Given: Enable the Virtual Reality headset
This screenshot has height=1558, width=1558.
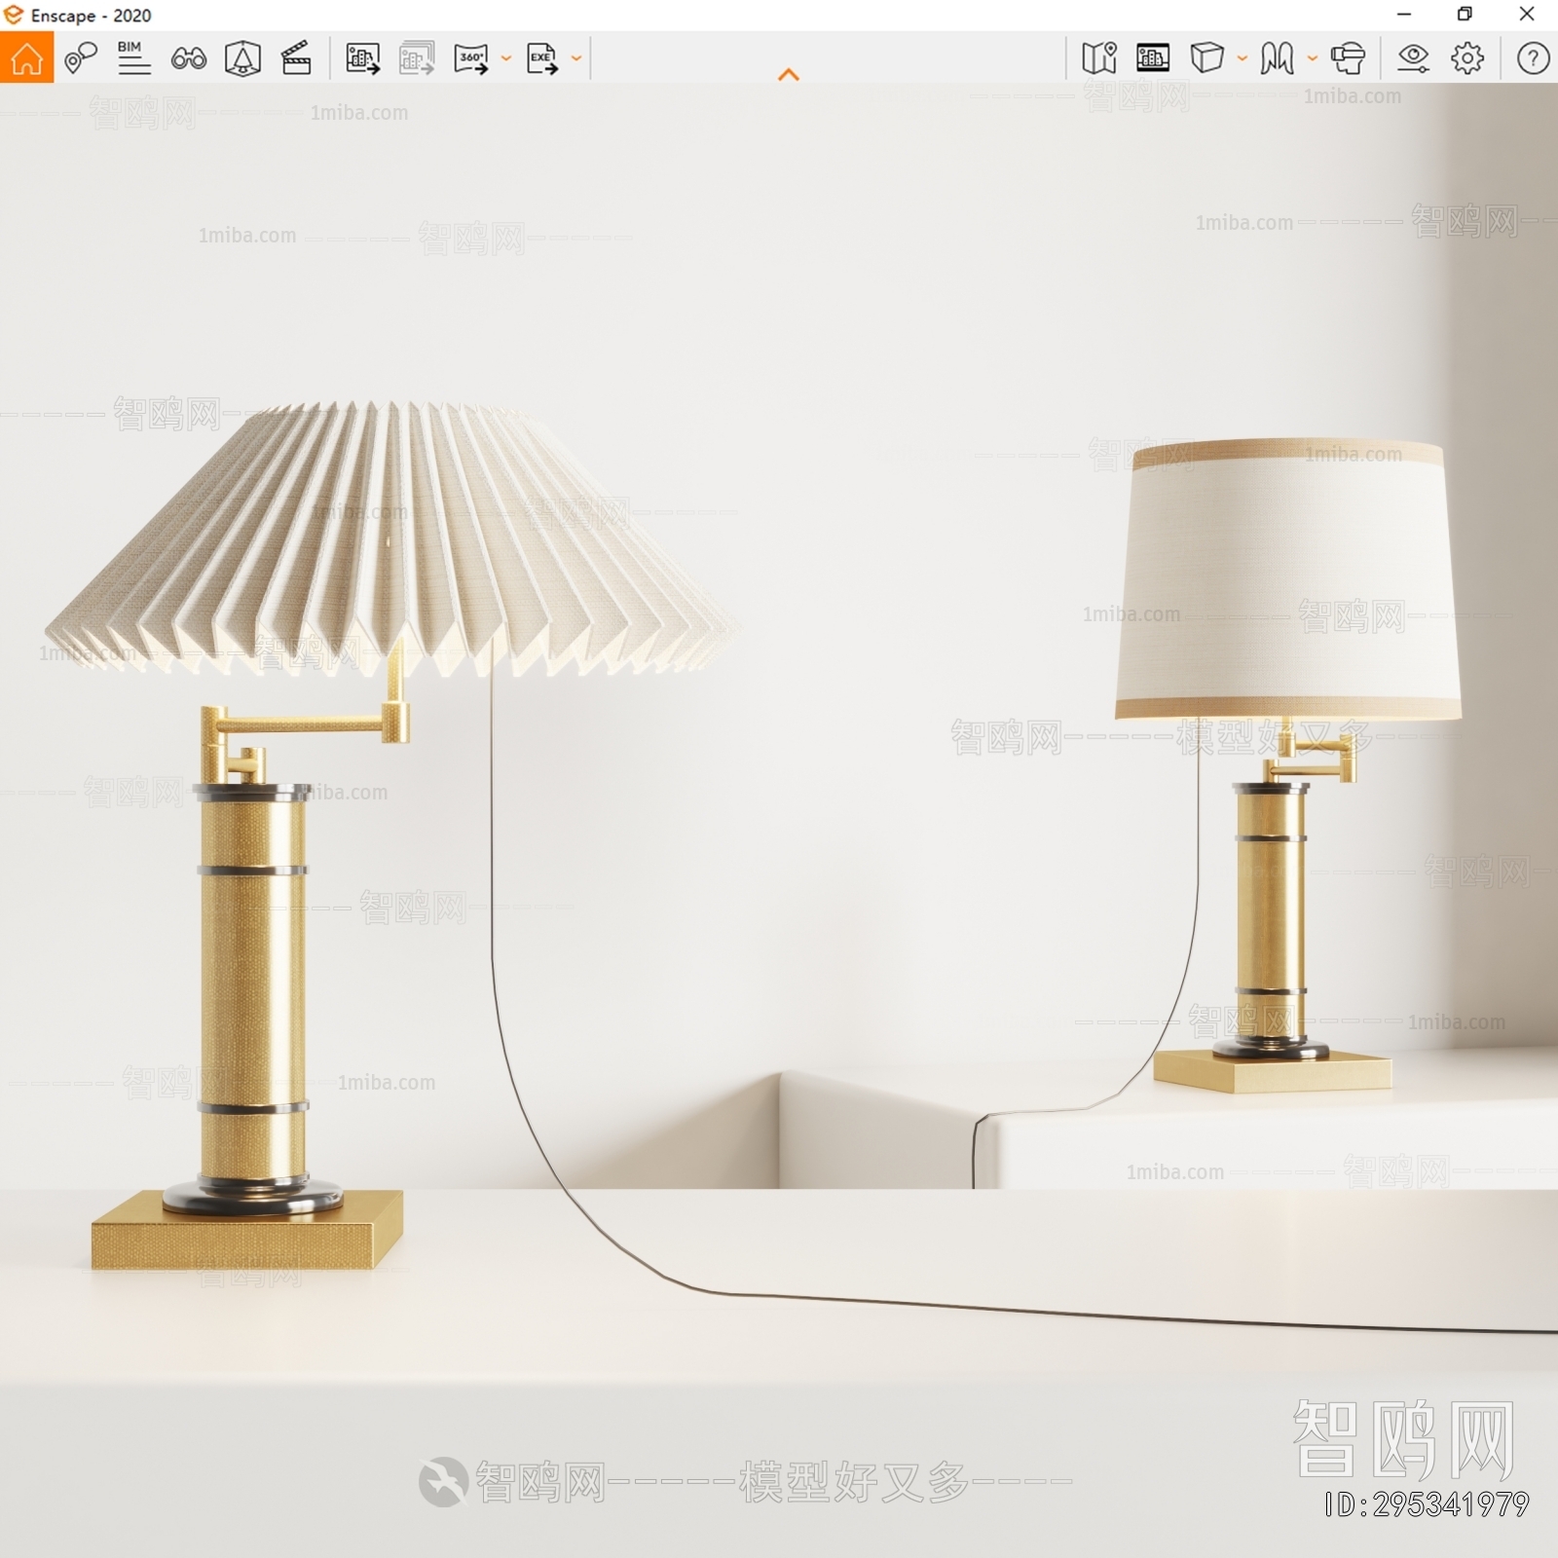Looking at the screenshot, I should coord(1349,58).
